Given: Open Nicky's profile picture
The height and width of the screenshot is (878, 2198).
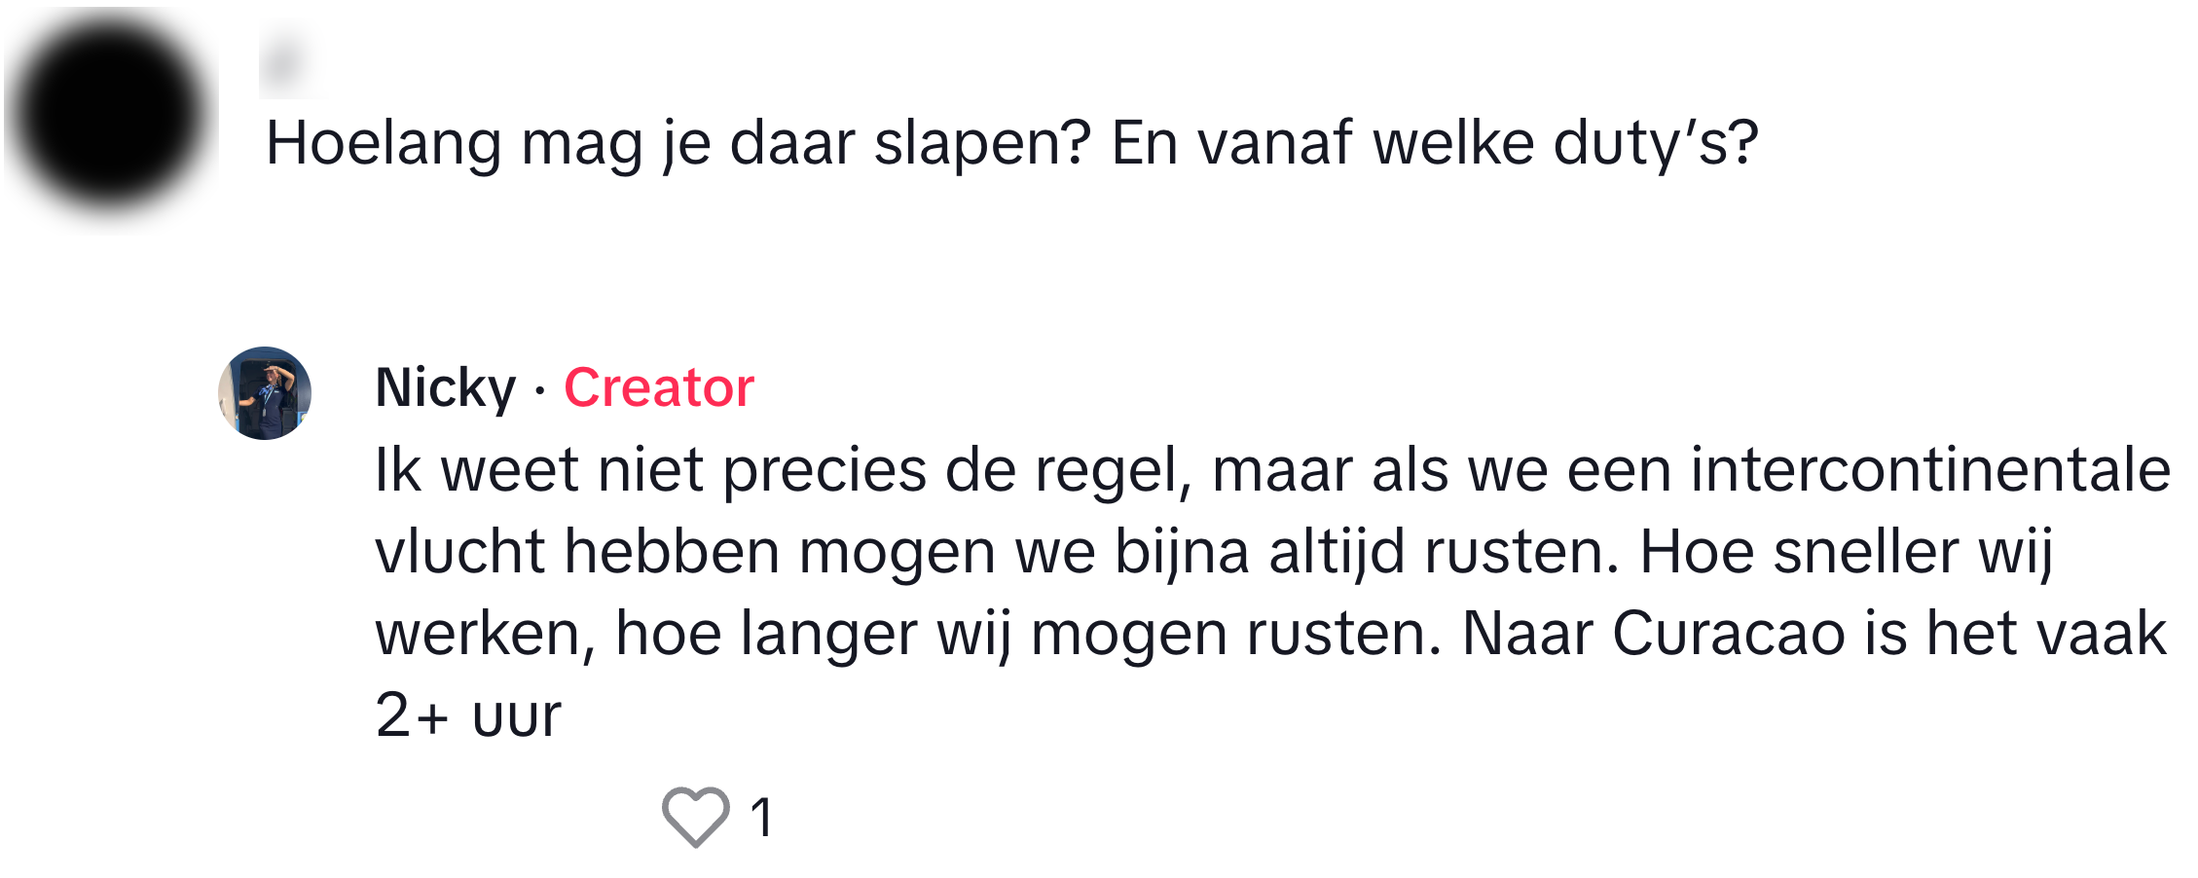Looking at the screenshot, I should 265,393.
